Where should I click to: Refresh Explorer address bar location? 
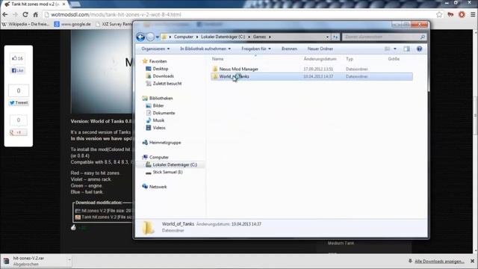pos(335,37)
